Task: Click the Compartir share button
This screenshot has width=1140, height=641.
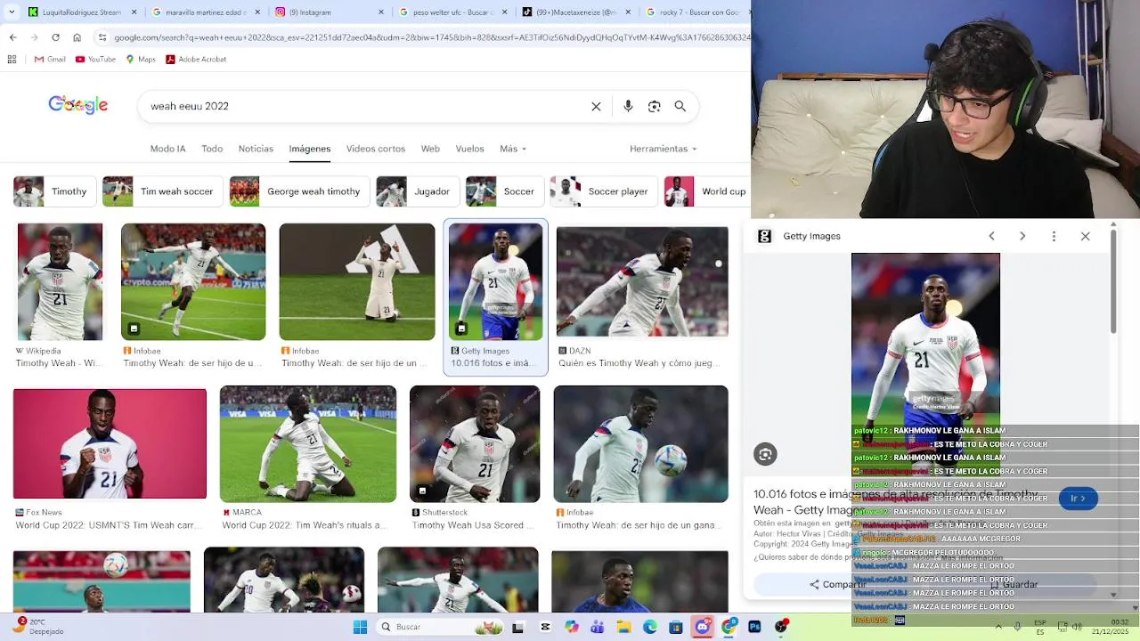Action: [x=837, y=585]
